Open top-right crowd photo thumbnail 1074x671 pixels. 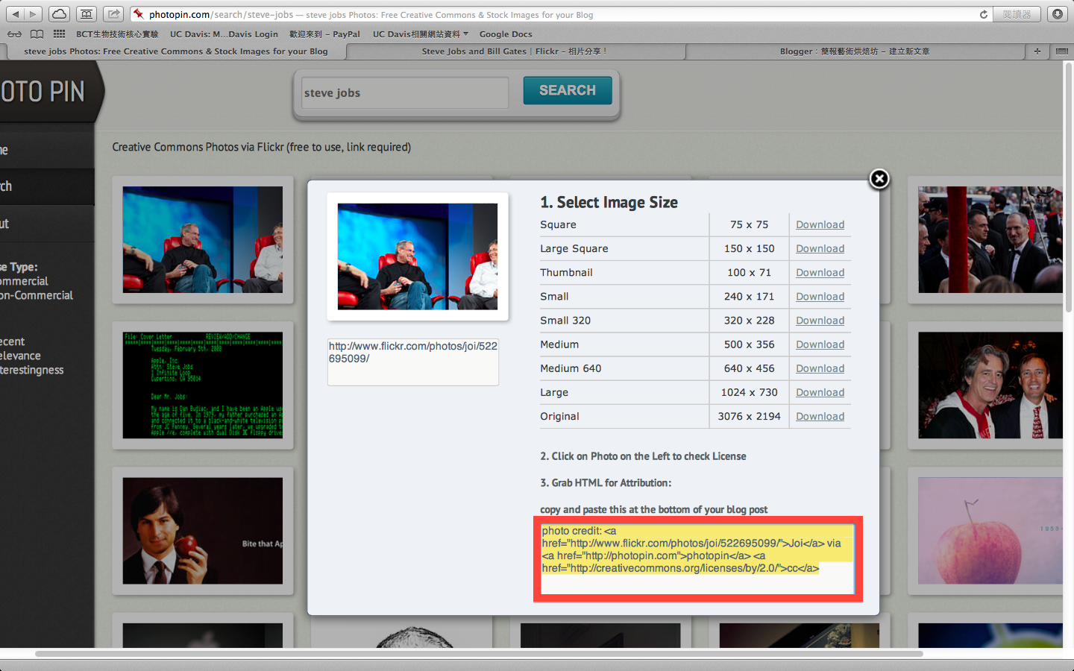(990, 239)
